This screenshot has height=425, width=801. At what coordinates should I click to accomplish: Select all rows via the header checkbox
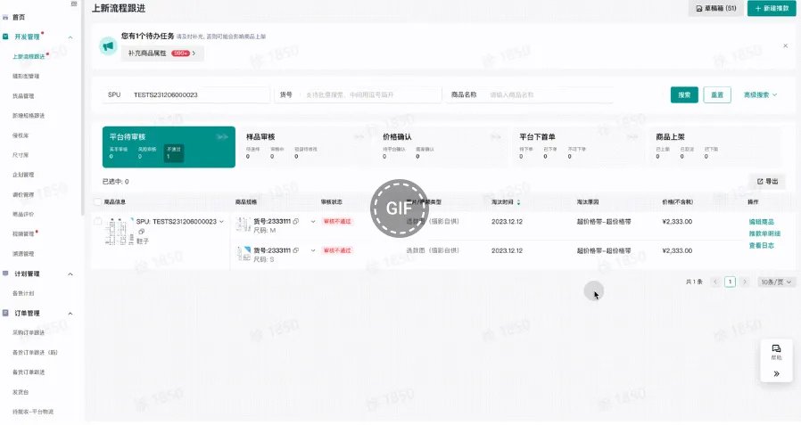[97, 202]
